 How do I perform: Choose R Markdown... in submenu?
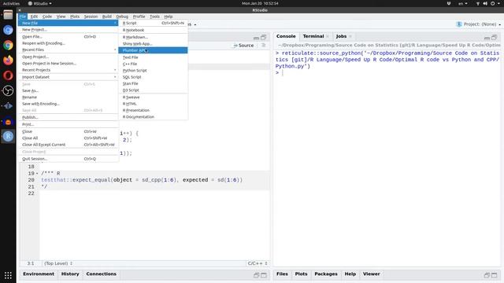(x=153, y=37)
